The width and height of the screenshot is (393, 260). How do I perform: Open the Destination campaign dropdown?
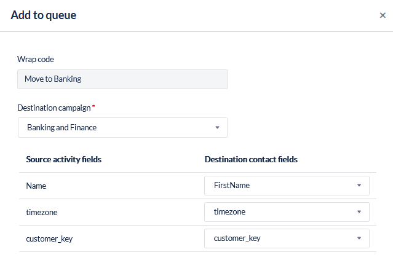tap(122, 128)
